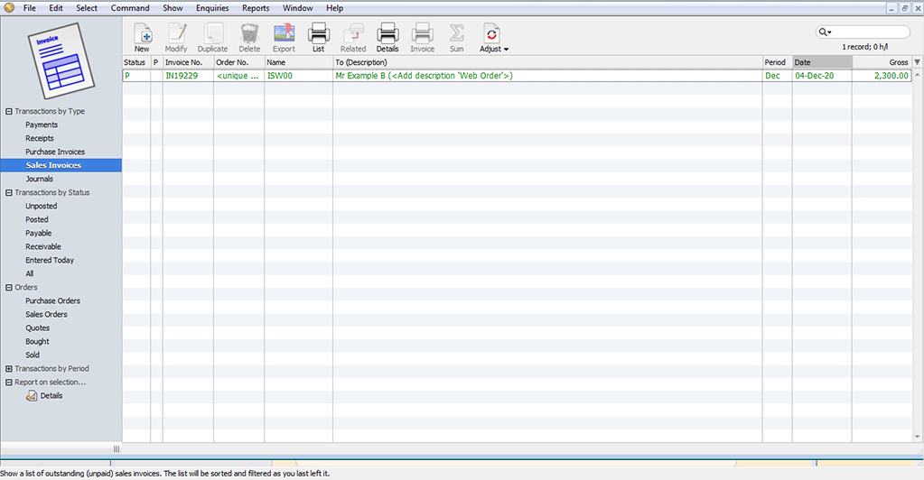Open the Help menu
This screenshot has height=480, width=924.
click(335, 7)
